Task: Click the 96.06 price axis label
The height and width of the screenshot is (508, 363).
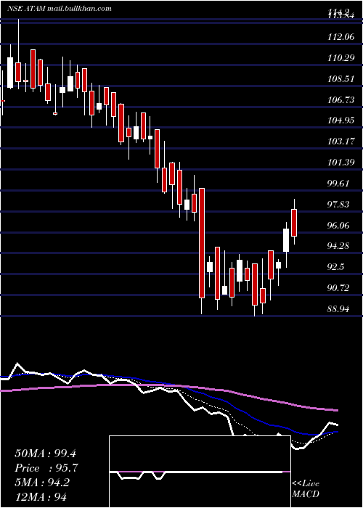Action: click(339, 226)
